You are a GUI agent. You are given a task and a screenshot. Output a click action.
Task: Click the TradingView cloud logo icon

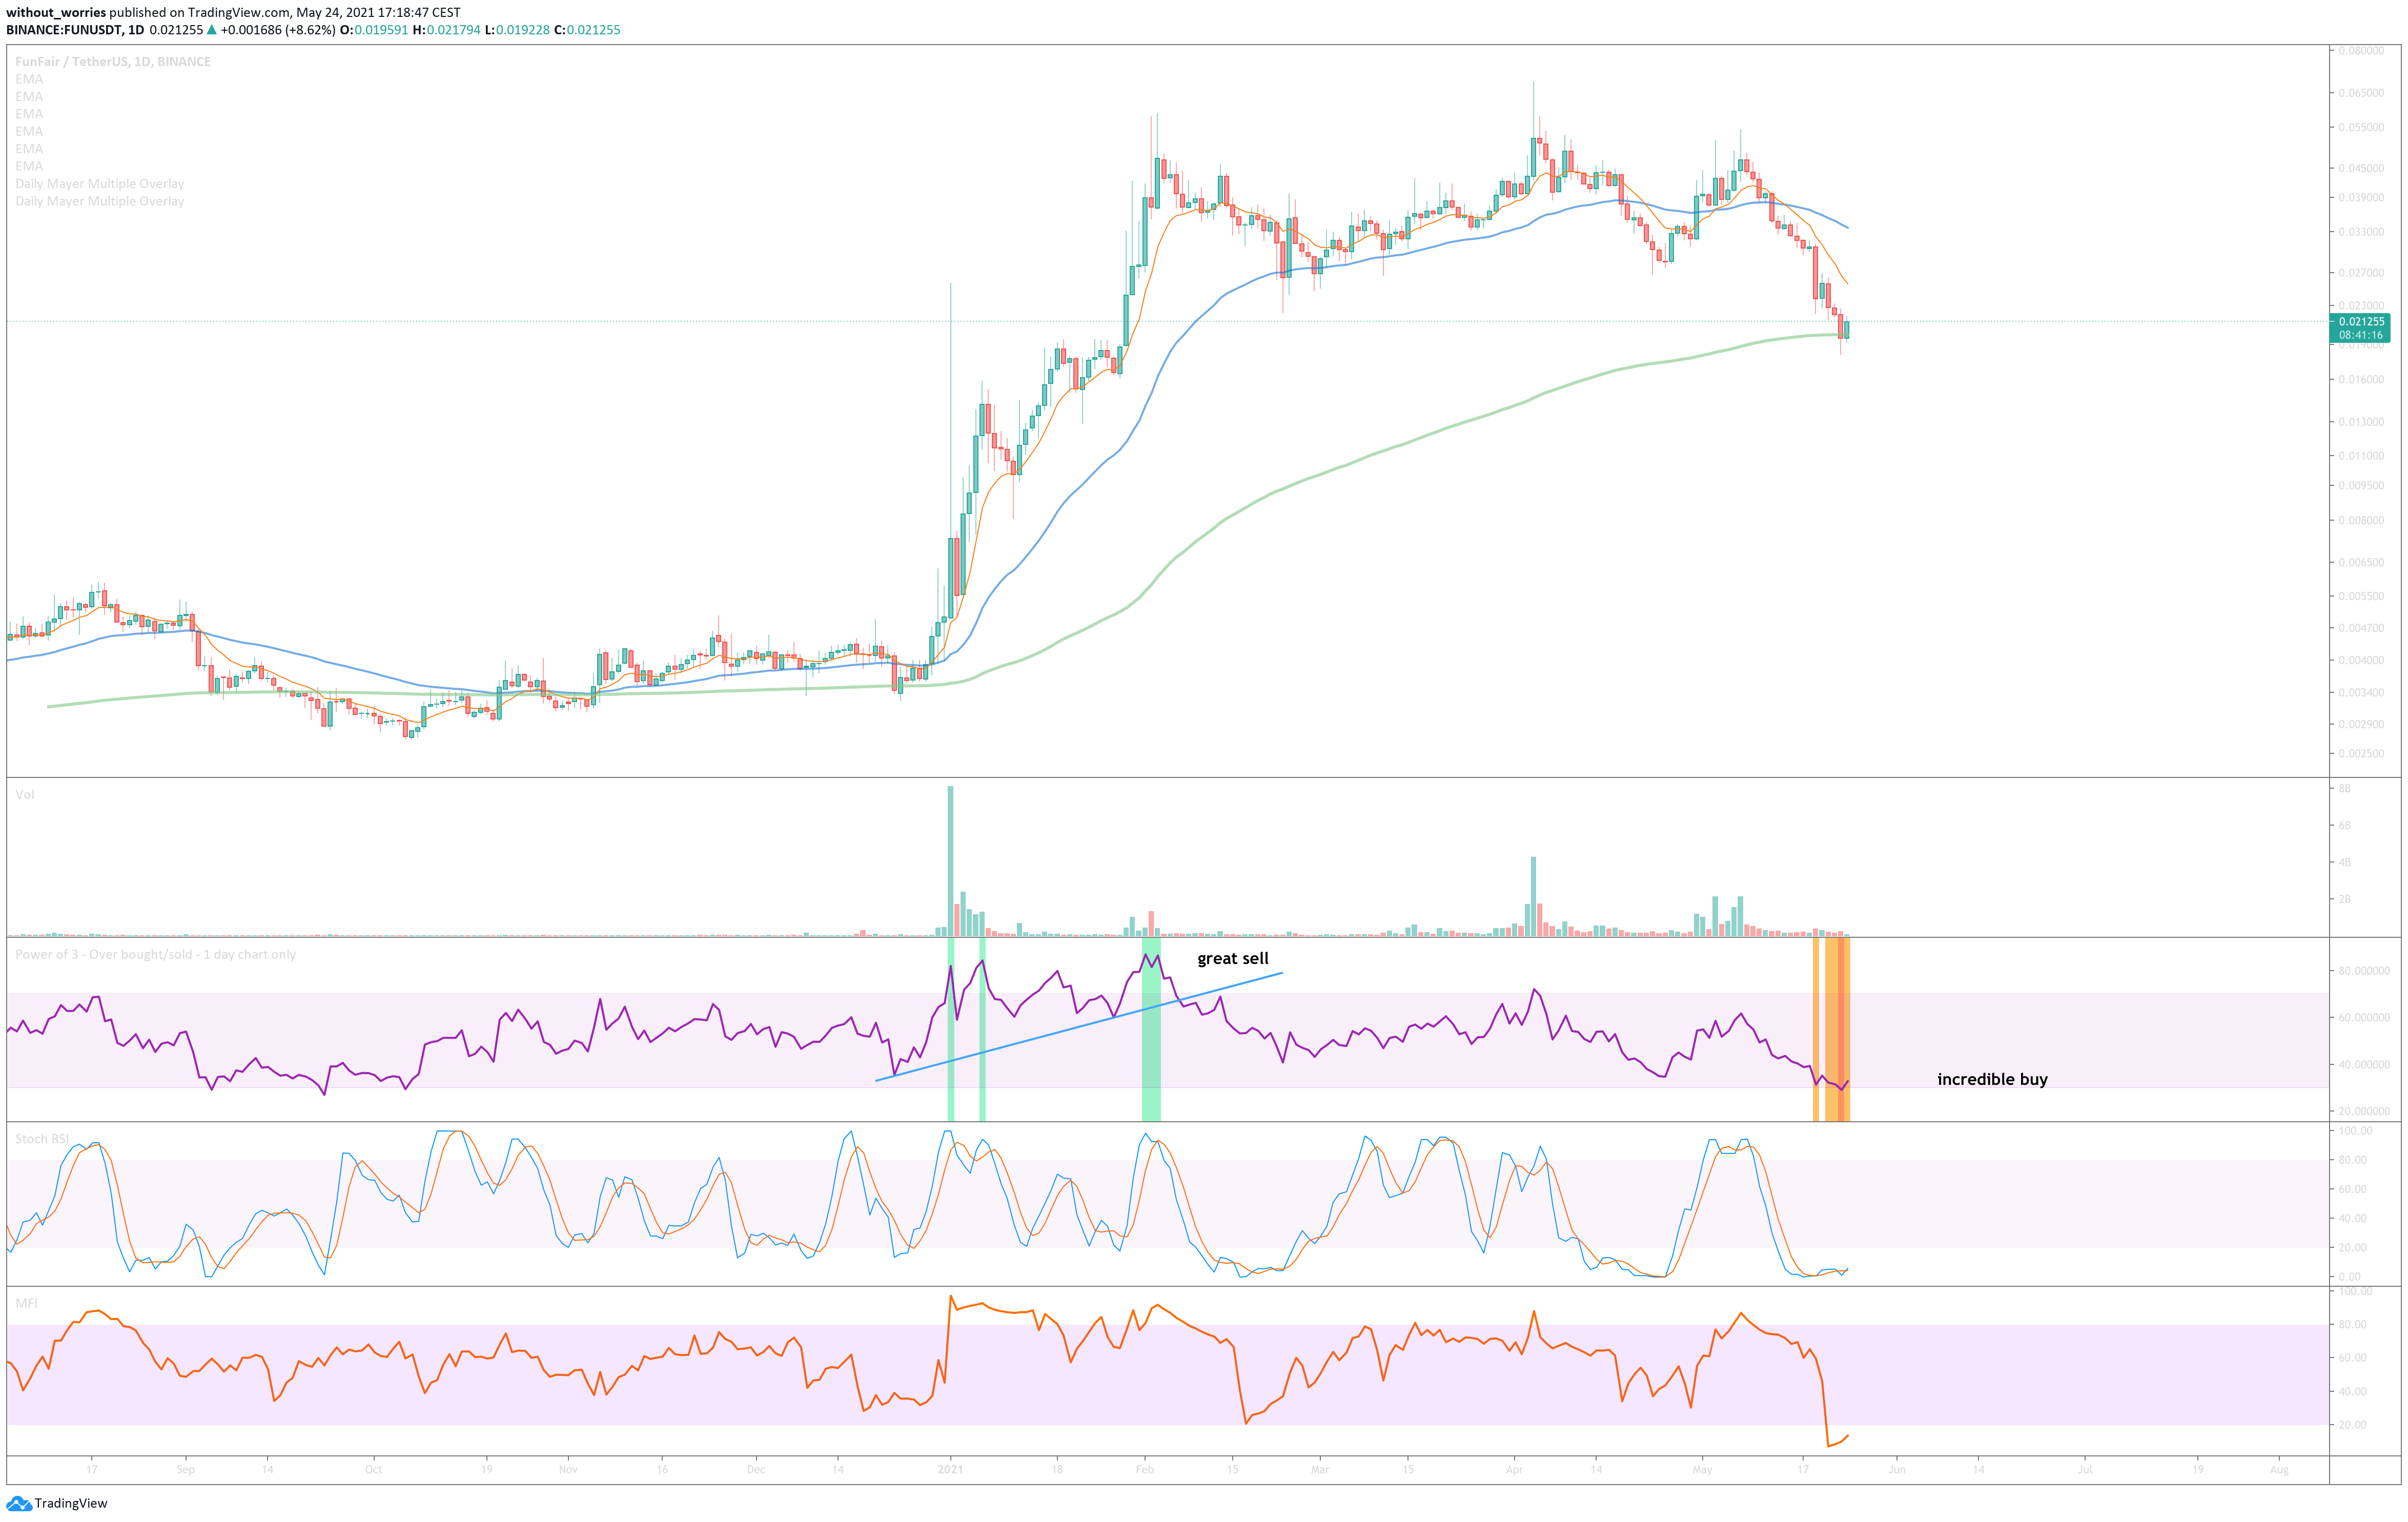19,1503
